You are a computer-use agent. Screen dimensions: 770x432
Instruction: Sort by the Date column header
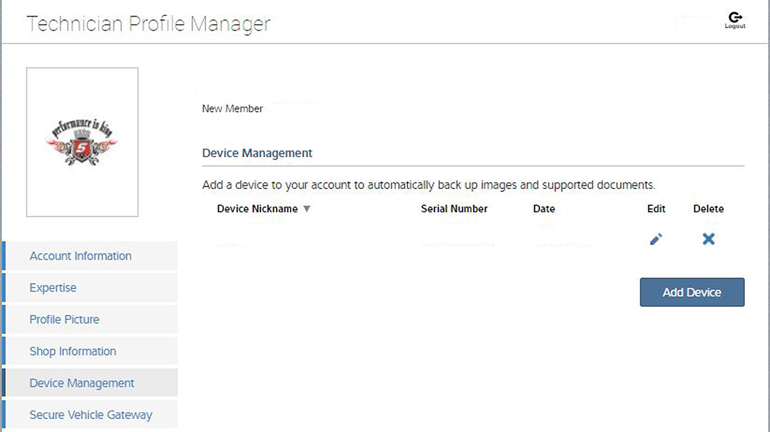(x=543, y=209)
